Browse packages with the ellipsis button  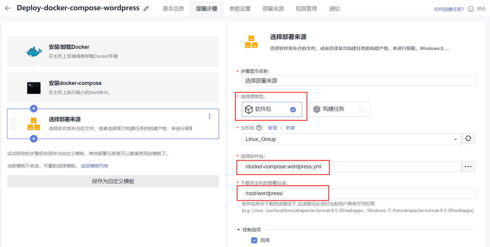click(468, 167)
